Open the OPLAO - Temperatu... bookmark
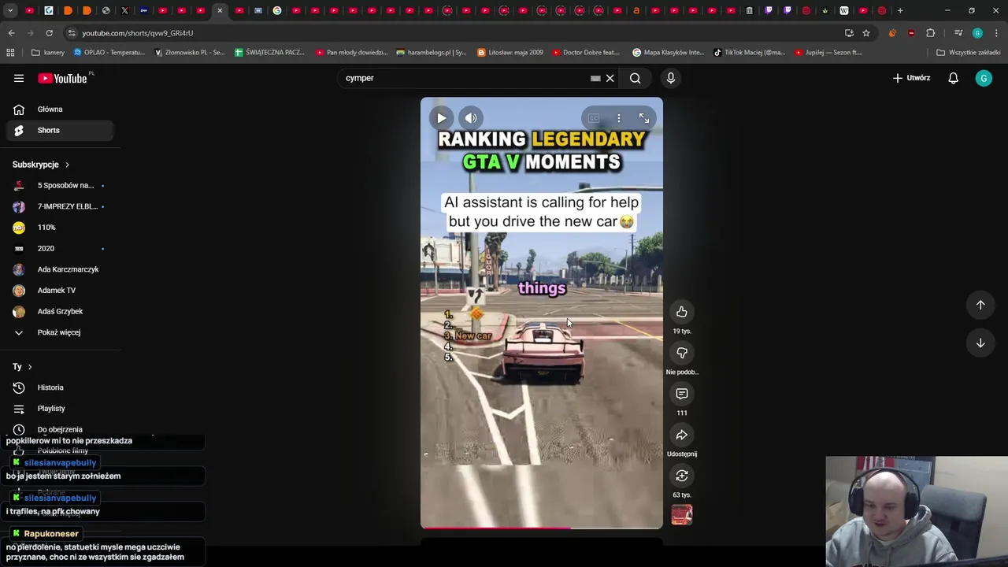The image size is (1008, 567). (109, 53)
